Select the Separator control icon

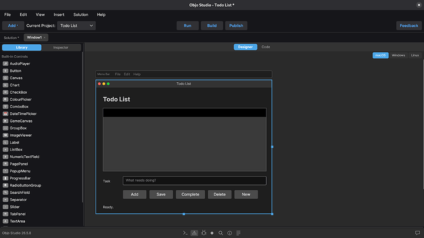coord(6,200)
